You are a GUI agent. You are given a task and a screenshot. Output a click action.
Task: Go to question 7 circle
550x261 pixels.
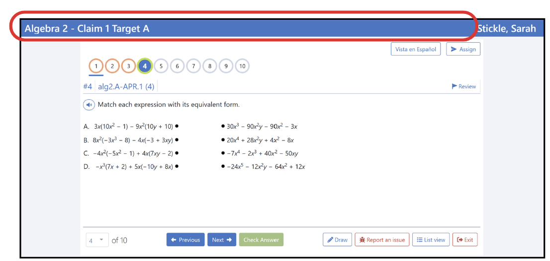pos(193,66)
